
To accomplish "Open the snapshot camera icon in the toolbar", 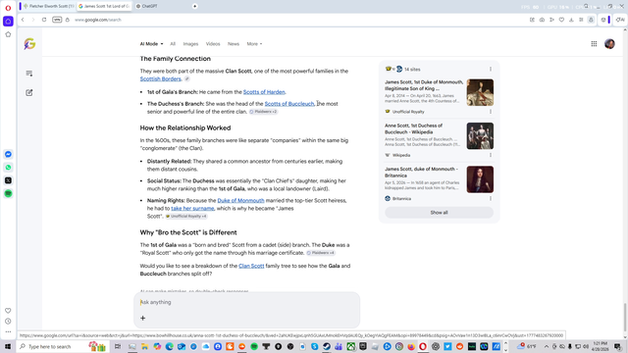I will [542, 20].
